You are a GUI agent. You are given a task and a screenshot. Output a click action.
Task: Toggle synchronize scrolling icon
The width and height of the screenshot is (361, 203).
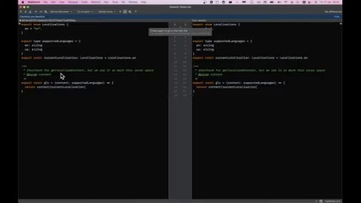tap(125, 11)
